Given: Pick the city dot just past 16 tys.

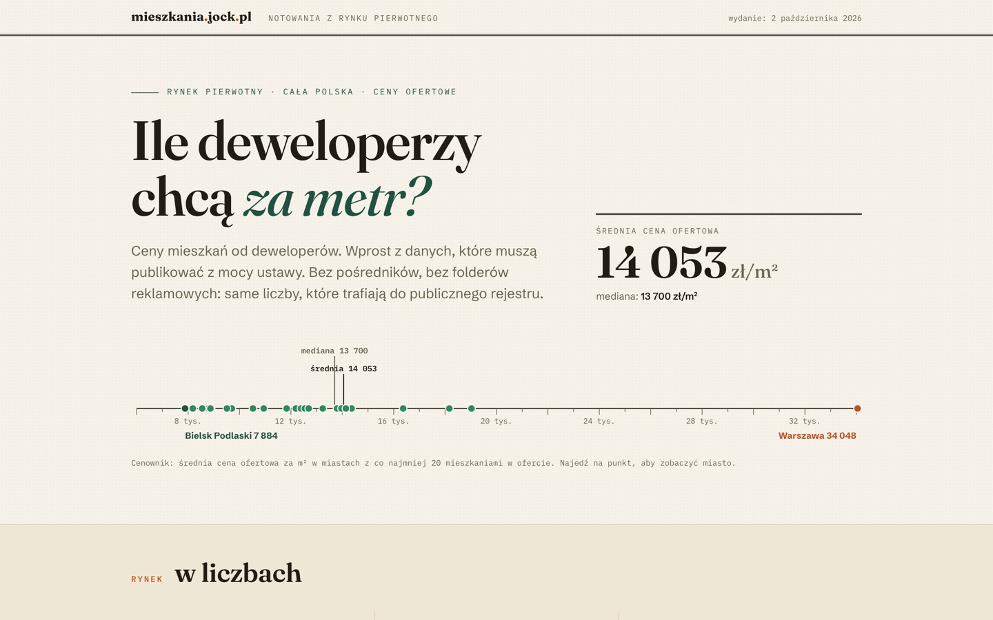Looking at the screenshot, I should (x=403, y=409).
